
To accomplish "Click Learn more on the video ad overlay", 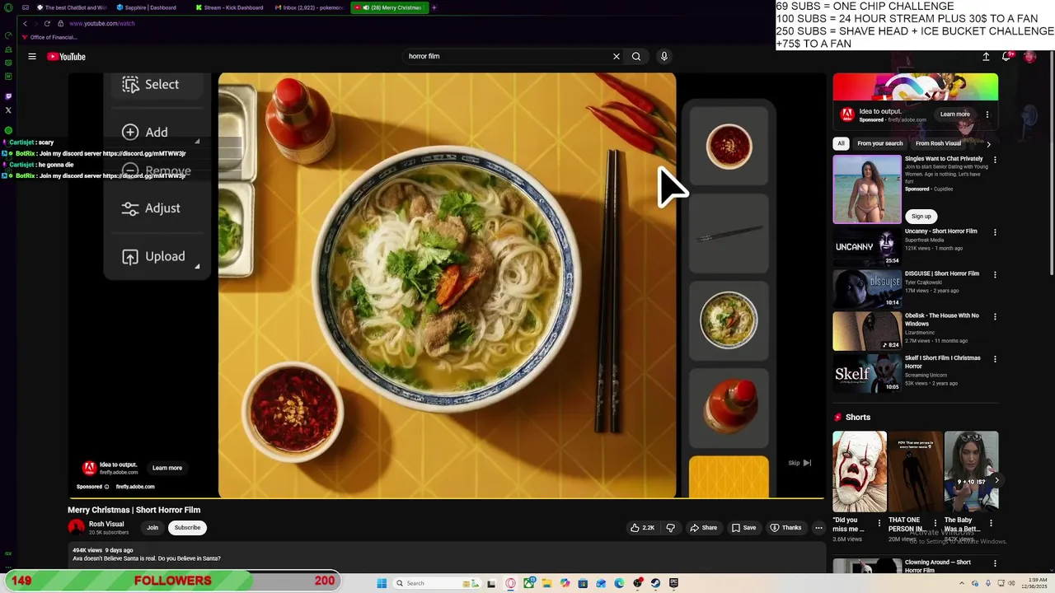I will (x=167, y=468).
